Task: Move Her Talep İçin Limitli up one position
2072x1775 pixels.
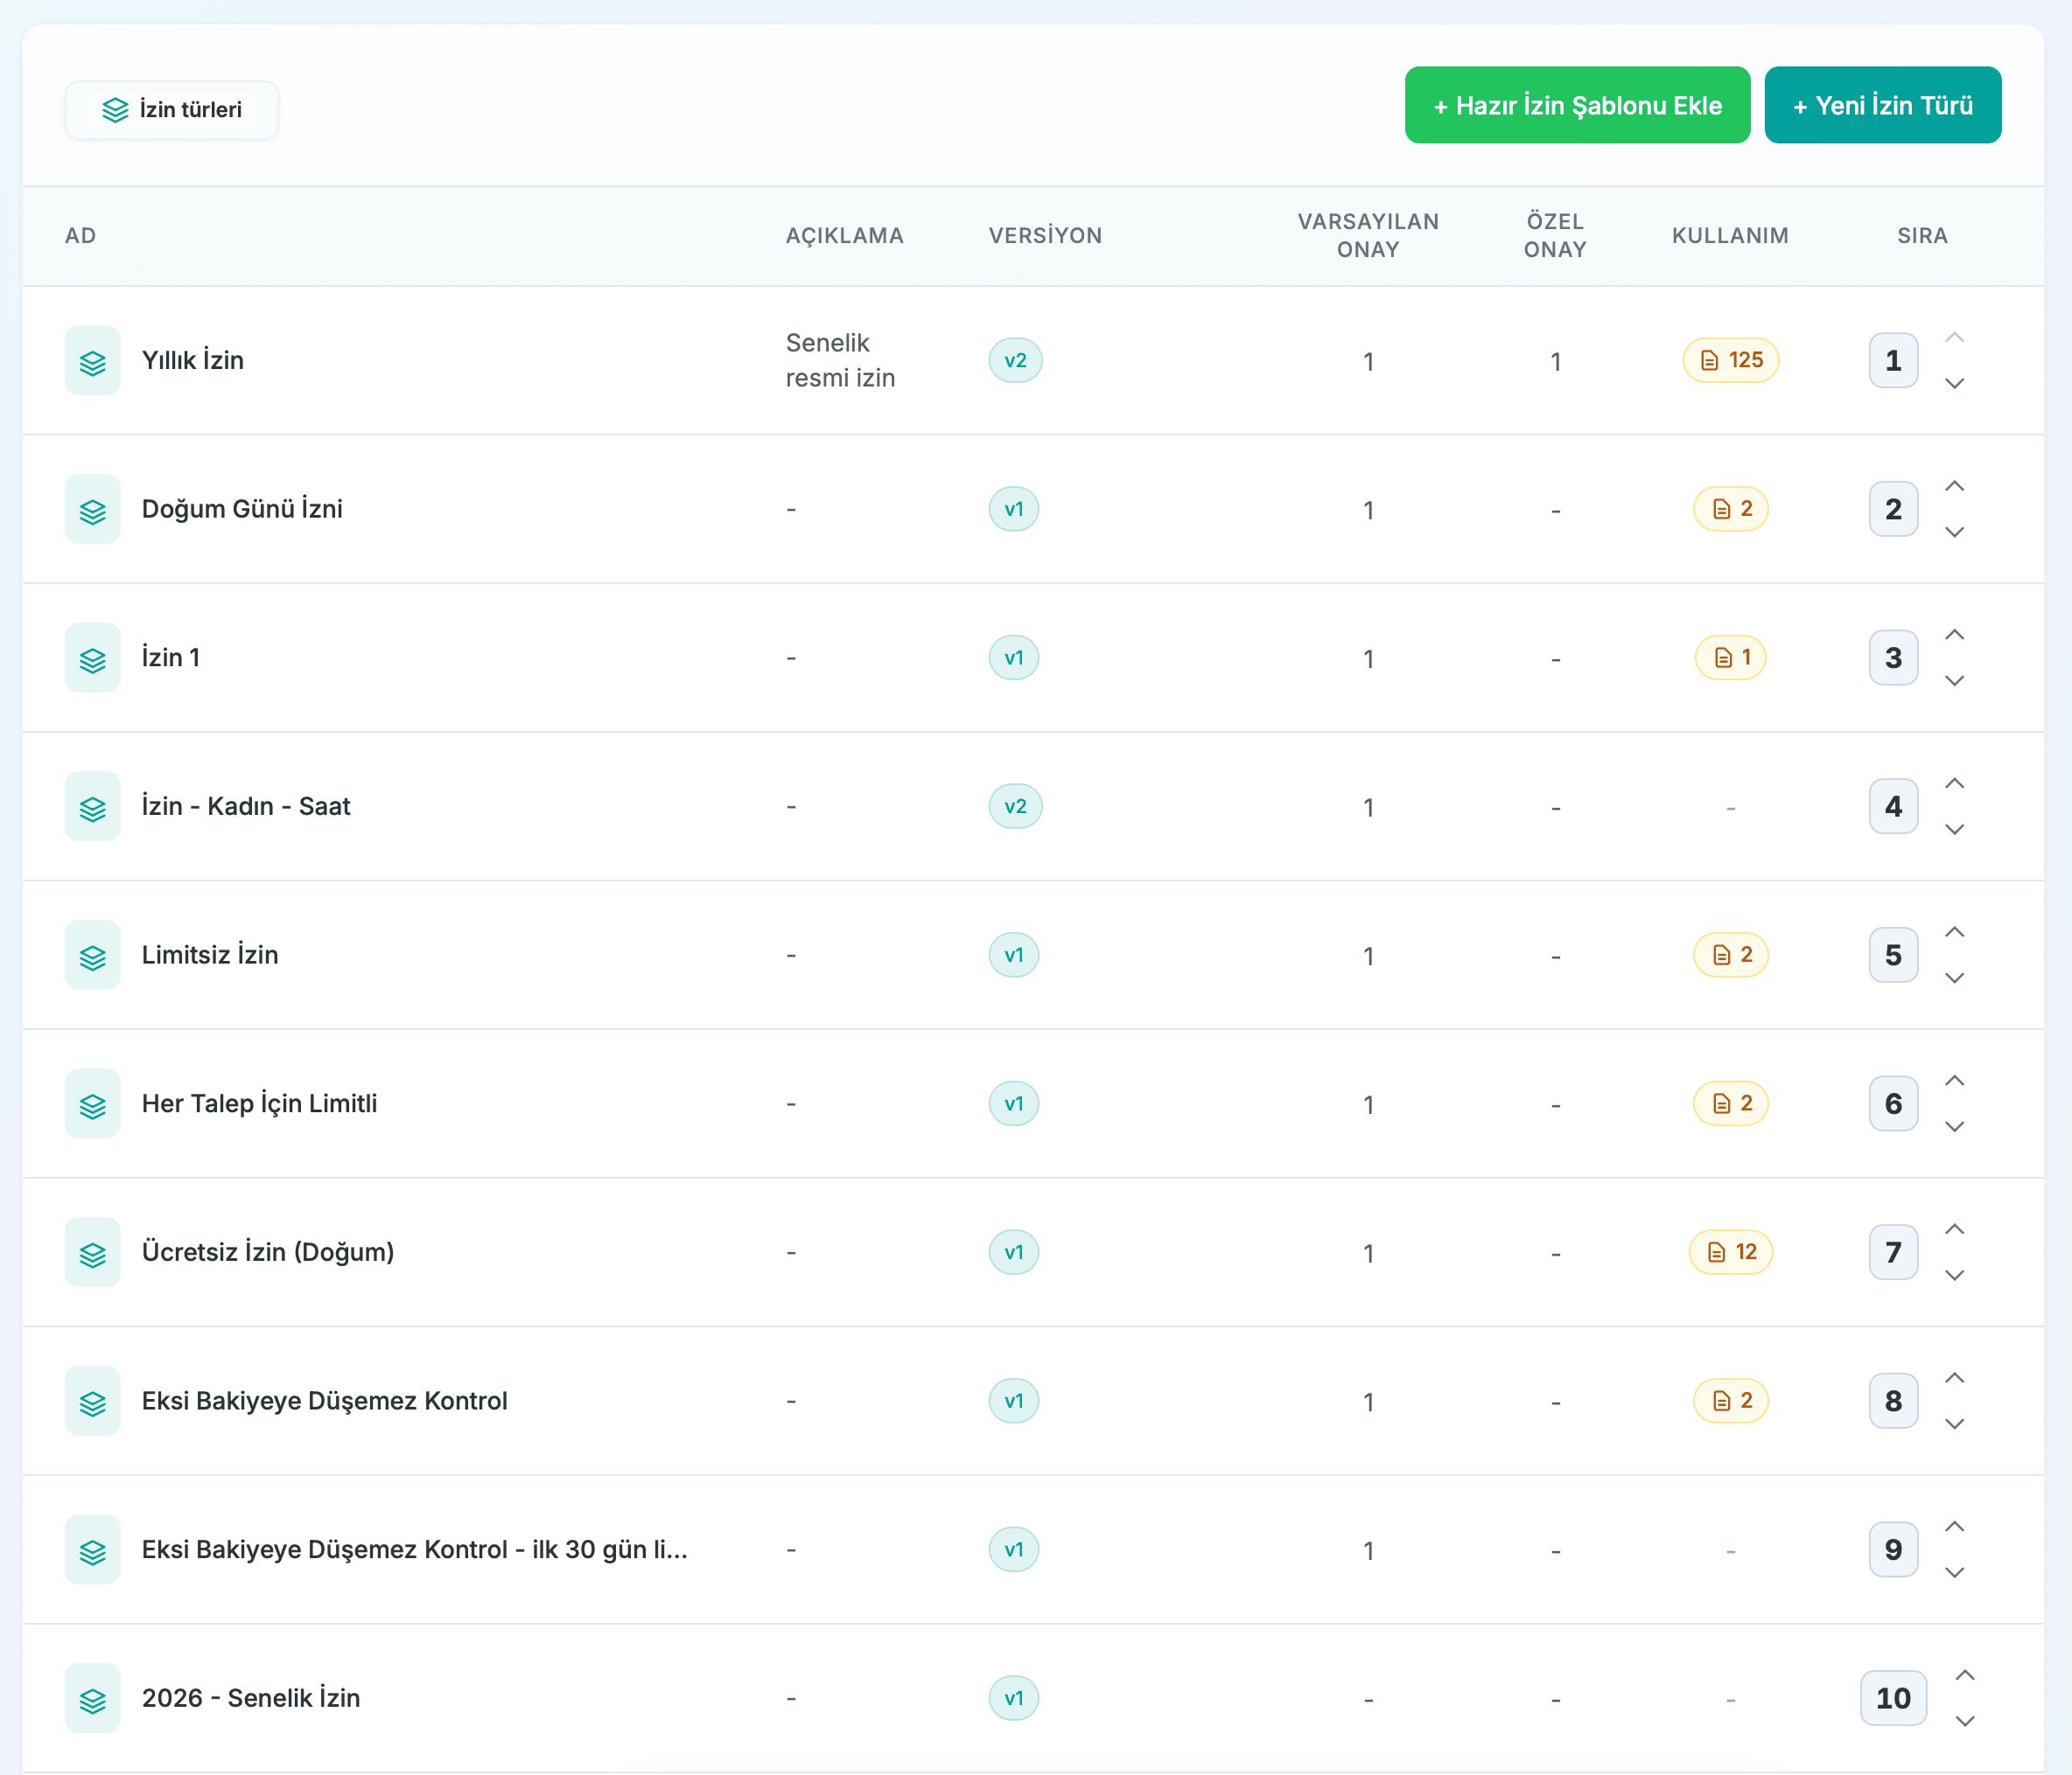Action: point(1954,1082)
